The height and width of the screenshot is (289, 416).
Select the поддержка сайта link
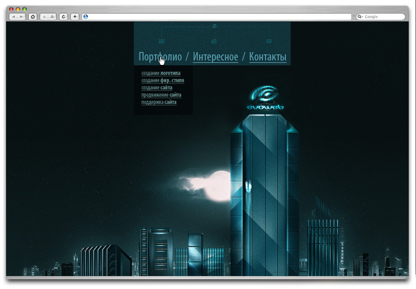(x=158, y=102)
